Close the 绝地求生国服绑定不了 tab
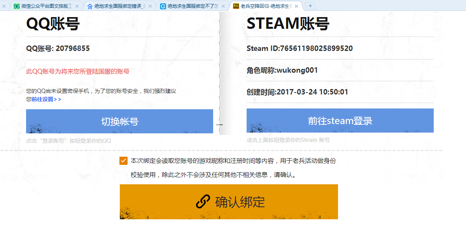 pyautogui.click(x=223, y=6)
